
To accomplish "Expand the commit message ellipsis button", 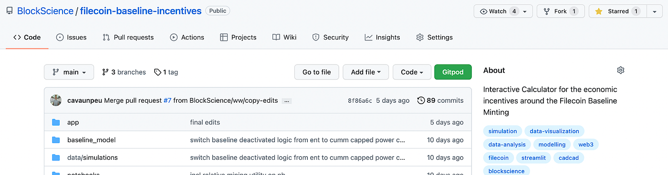I will (x=286, y=101).
